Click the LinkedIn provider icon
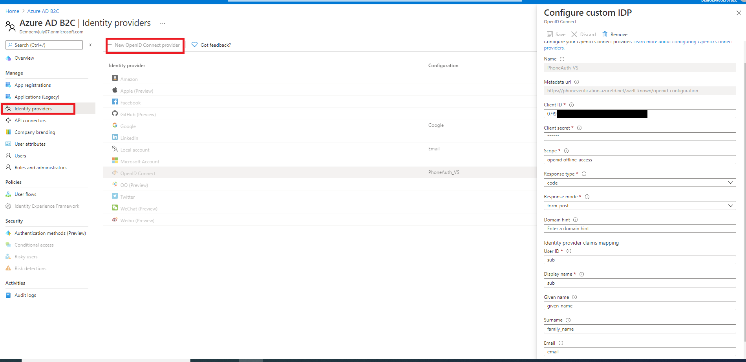 tap(115, 137)
